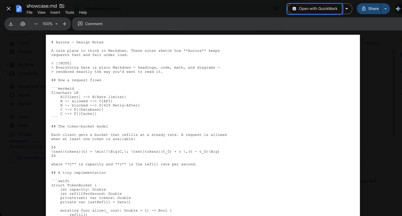Expand the Share options dropdown arrow
The height and width of the screenshot is (216, 402).
click(385, 9)
